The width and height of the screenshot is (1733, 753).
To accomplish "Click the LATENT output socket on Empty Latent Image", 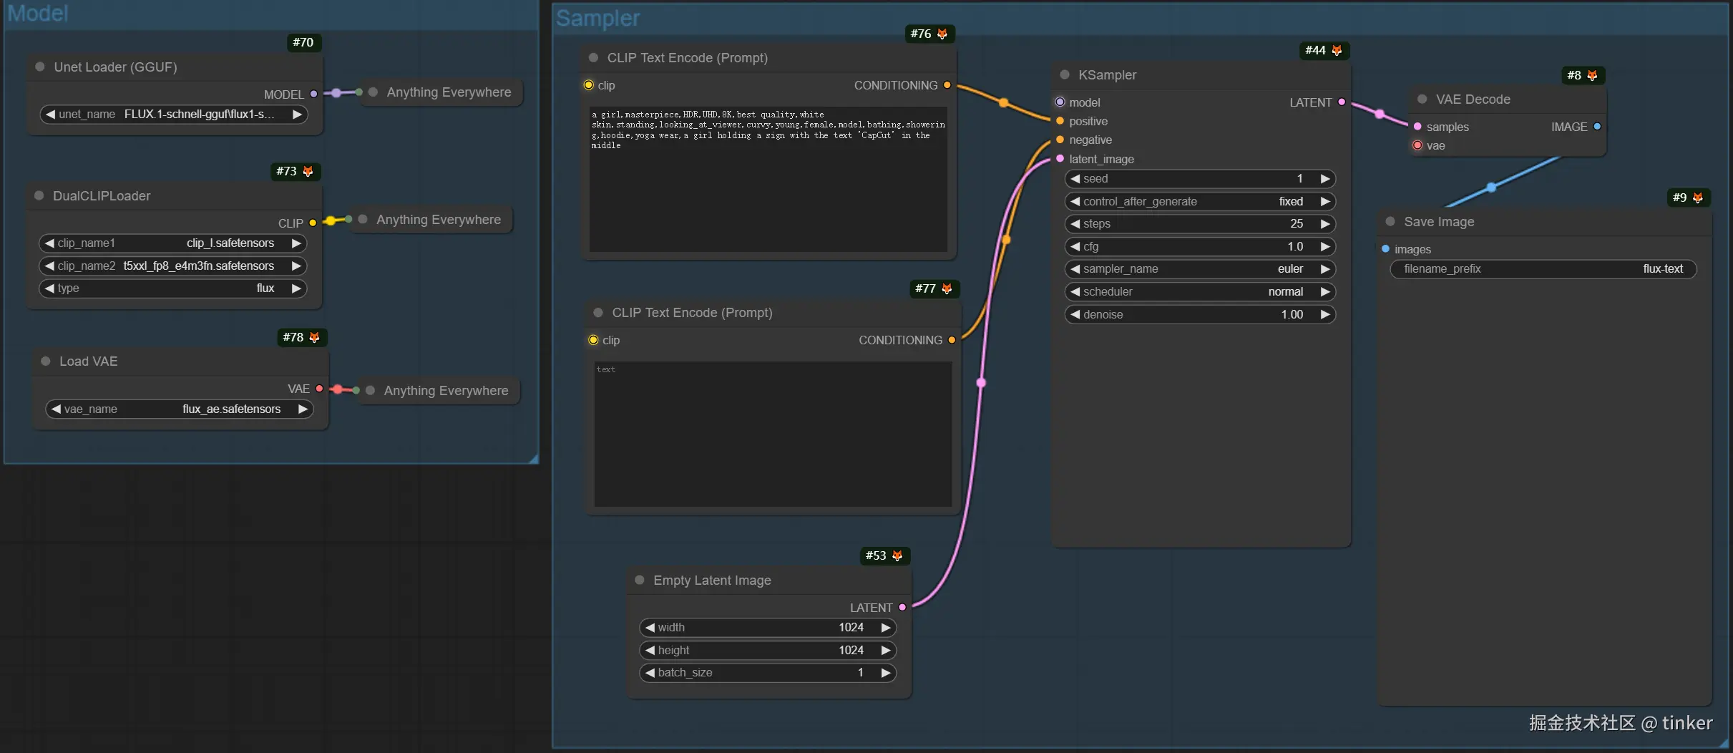I will [902, 607].
